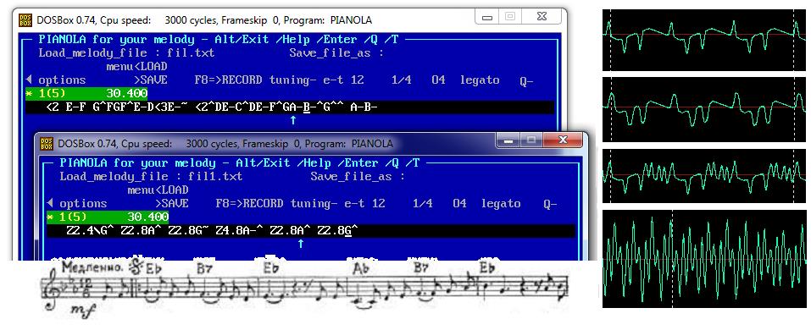Click 04 value in back window options row
The image size is (811, 330).
coord(439,80)
